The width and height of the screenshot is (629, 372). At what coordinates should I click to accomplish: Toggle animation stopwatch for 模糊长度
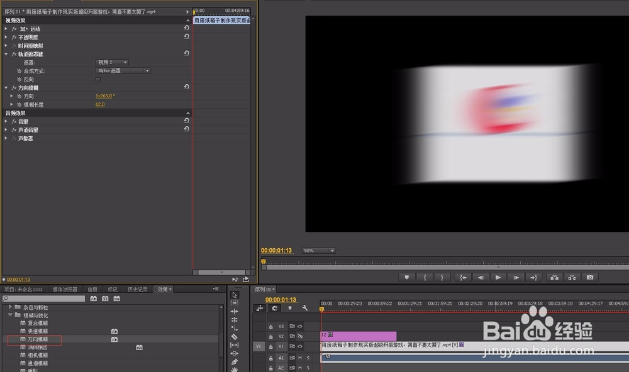pos(19,104)
